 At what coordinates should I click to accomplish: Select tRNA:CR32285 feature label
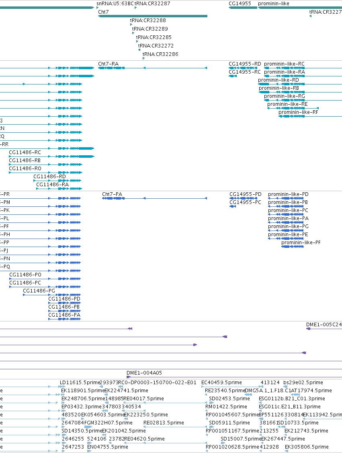click(154, 37)
